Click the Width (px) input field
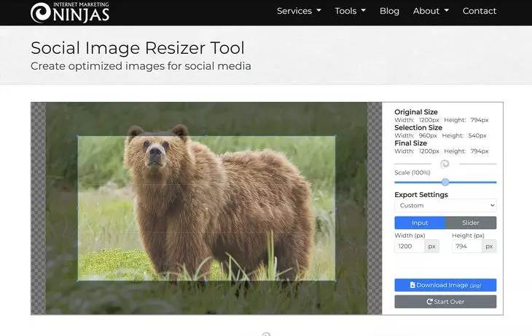Viewport: 532px width, 336px height. [x=410, y=247]
